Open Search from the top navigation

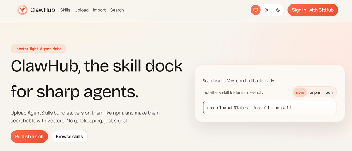click(117, 10)
